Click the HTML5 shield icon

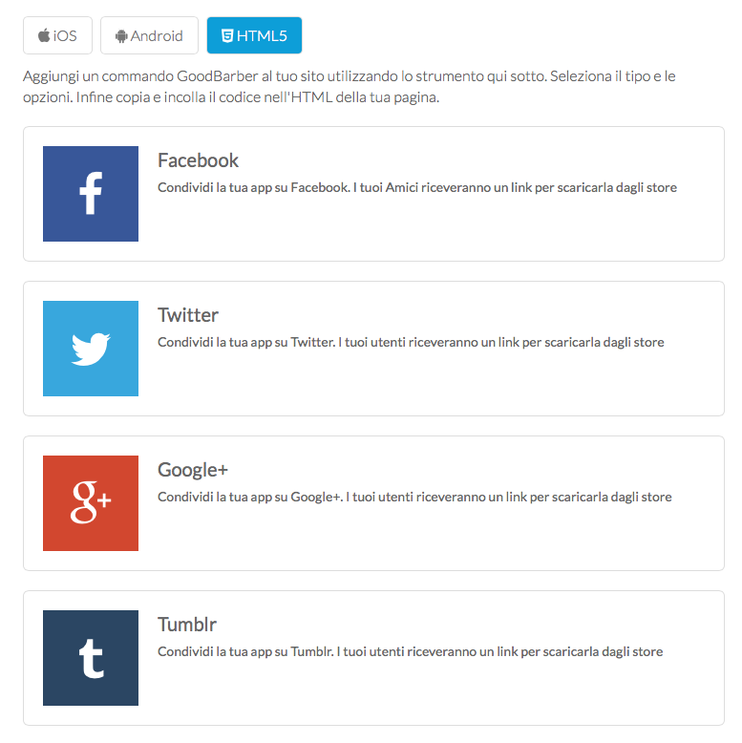tap(227, 36)
